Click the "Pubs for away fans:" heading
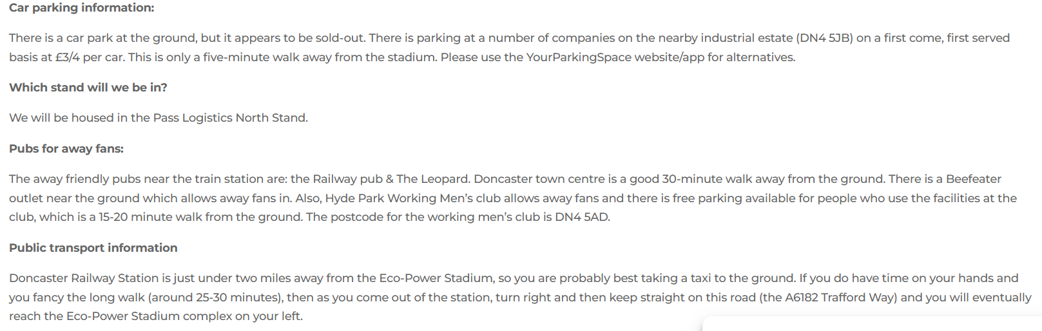 click(66, 149)
